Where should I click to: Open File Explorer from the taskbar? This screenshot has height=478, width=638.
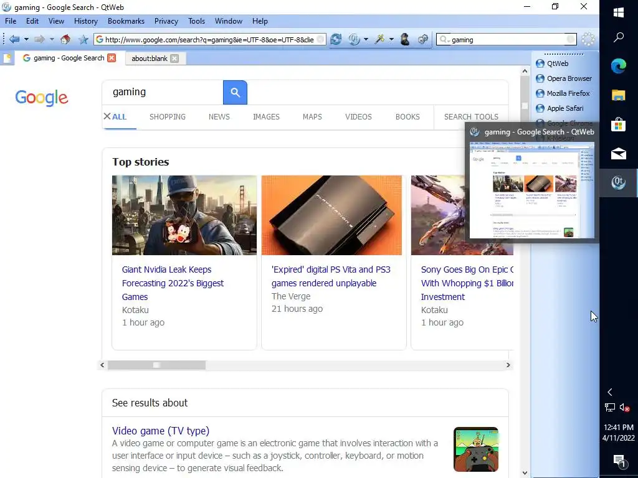pos(619,95)
